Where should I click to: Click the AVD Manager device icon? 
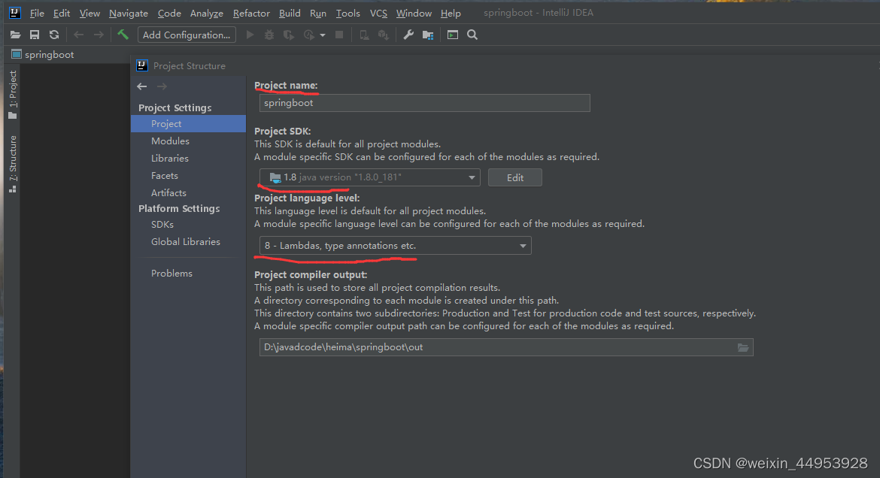point(364,35)
